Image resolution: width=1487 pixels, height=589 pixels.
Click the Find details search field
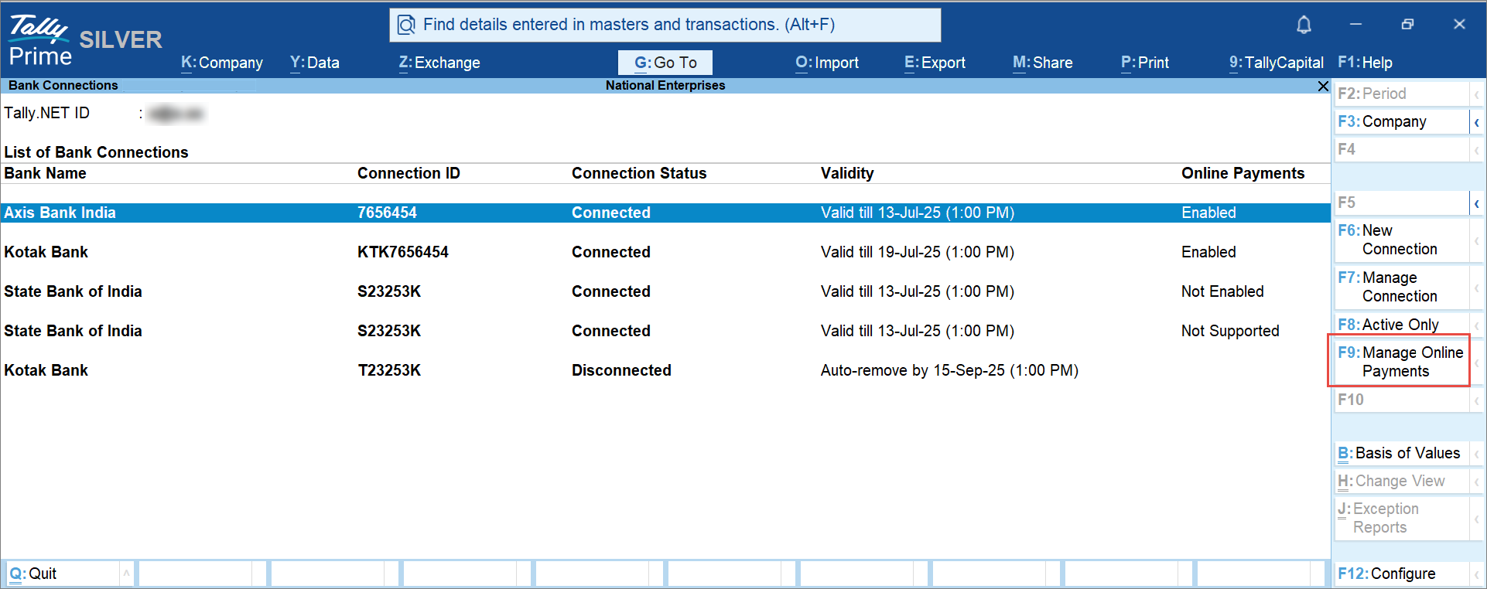tap(665, 25)
